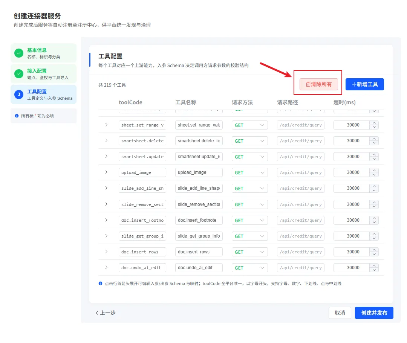Increase timeout for slide_remove_section row
The width and height of the screenshot is (407, 343).
(374, 202)
